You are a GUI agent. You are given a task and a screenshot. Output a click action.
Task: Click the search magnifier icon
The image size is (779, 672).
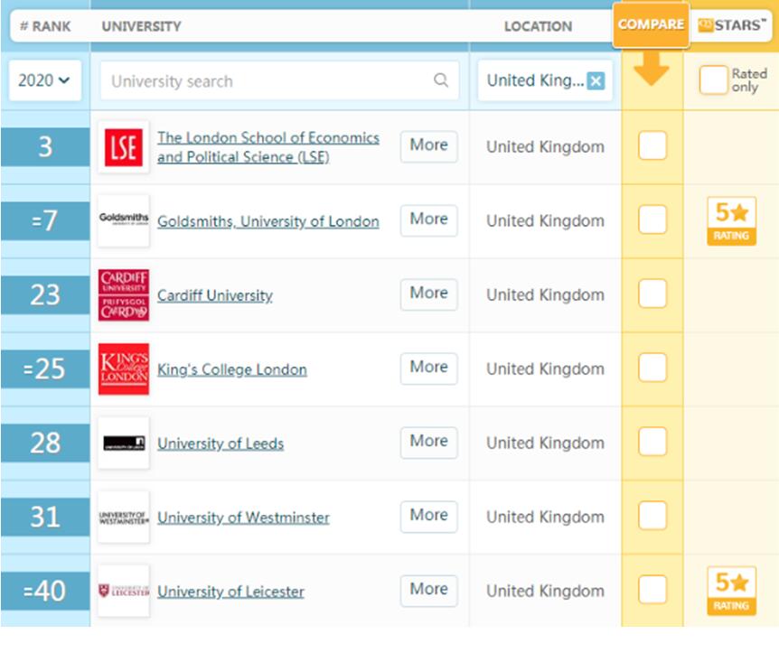pos(441,80)
